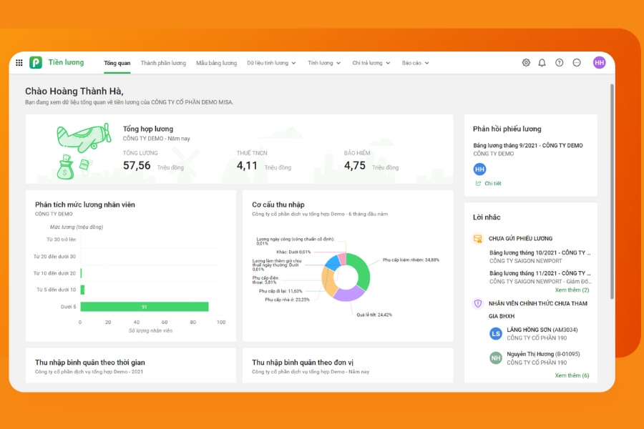The width and height of the screenshot is (644, 429).
Task: Click Xem thêm (2) link
Action: click(x=572, y=290)
